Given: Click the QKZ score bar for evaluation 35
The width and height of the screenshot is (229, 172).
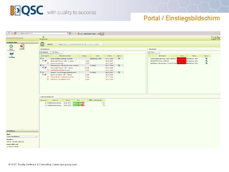Looking at the screenshot, I should (78, 103).
